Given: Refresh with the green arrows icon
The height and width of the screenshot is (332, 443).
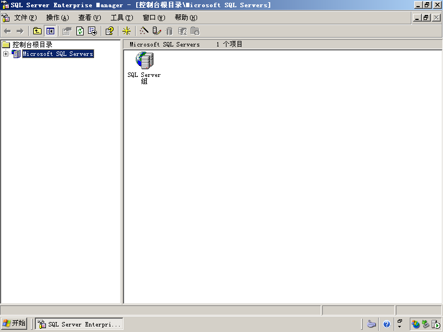Looking at the screenshot, I should [x=80, y=31].
